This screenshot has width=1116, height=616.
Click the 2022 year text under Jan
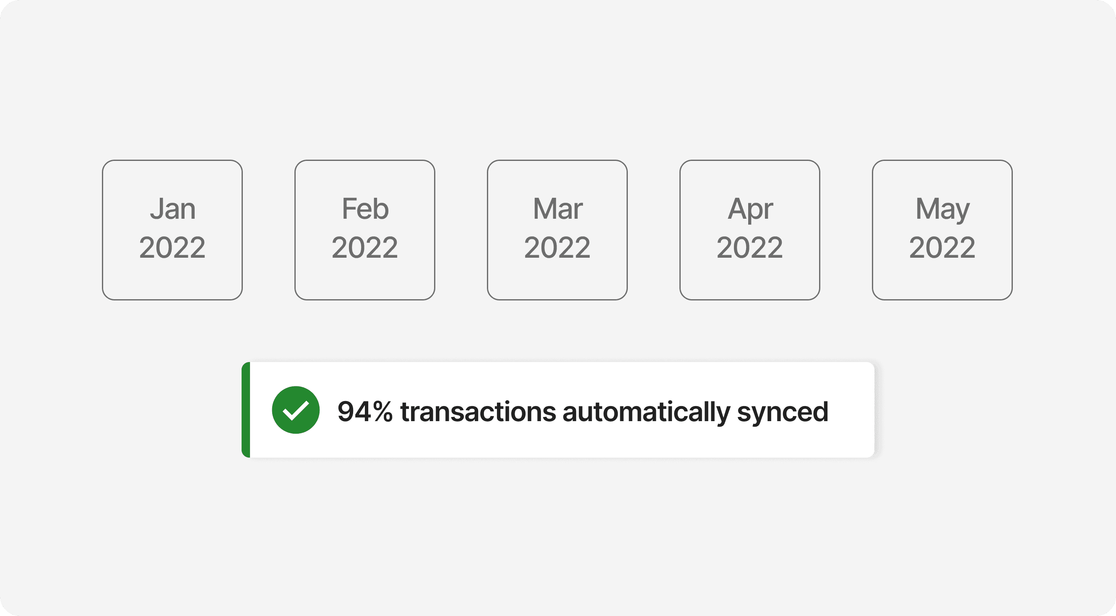coord(172,248)
